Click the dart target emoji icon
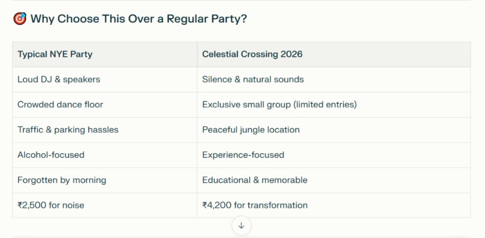485x238 pixels. (20, 19)
